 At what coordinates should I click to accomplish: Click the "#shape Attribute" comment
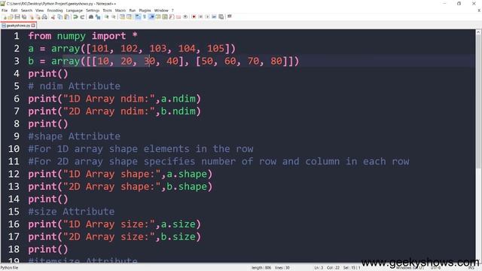tap(74, 136)
